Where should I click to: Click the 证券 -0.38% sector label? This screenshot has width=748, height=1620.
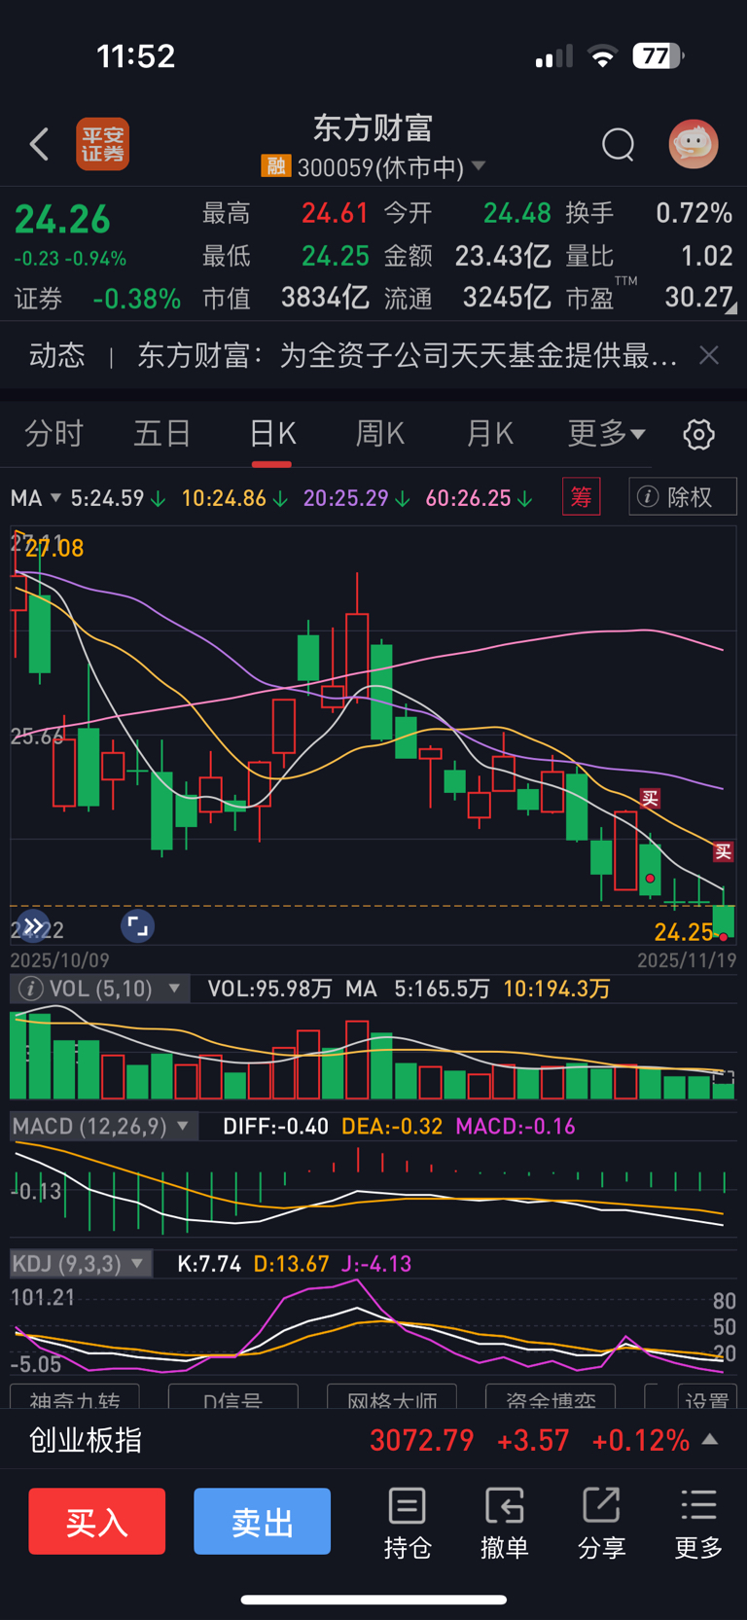point(97,298)
